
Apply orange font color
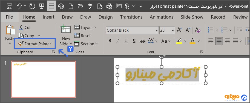point(192,41)
